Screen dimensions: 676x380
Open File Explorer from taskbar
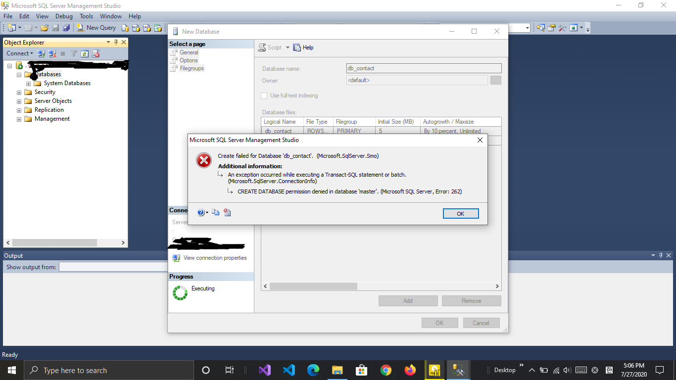(338, 370)
